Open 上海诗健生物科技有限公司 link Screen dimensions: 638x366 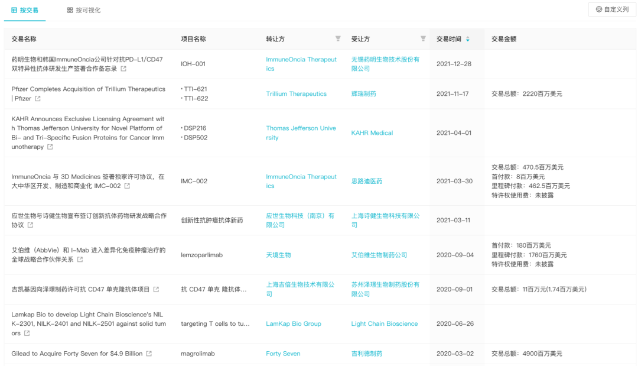click(x=385, y=221)
